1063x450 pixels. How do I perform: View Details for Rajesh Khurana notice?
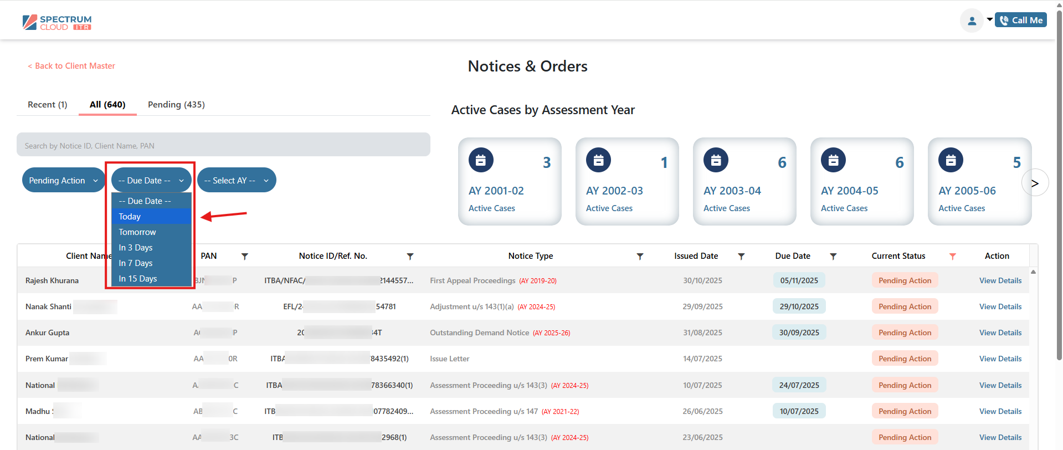click(x=1000, y=280)
